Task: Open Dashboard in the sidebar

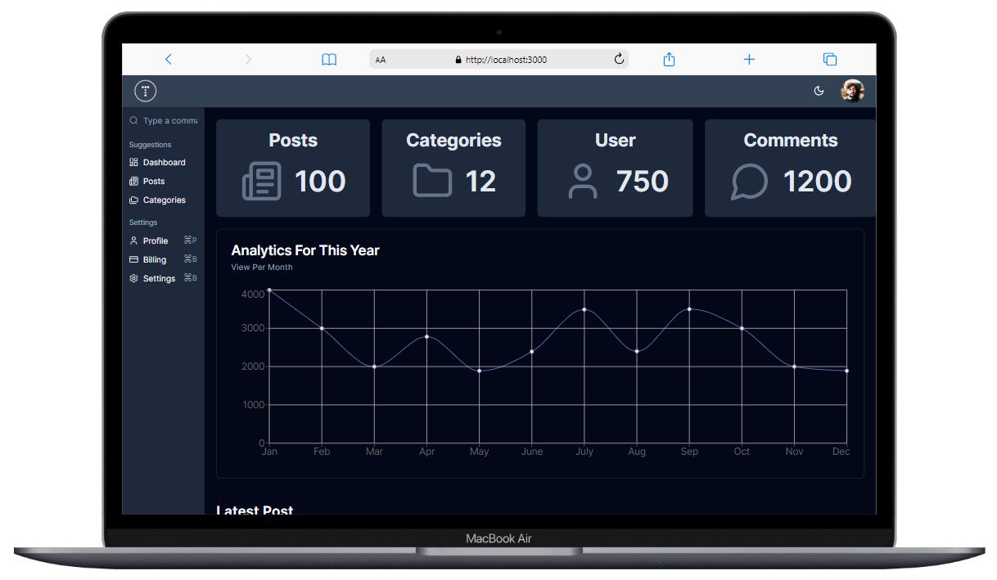Action: click(164, 162)
